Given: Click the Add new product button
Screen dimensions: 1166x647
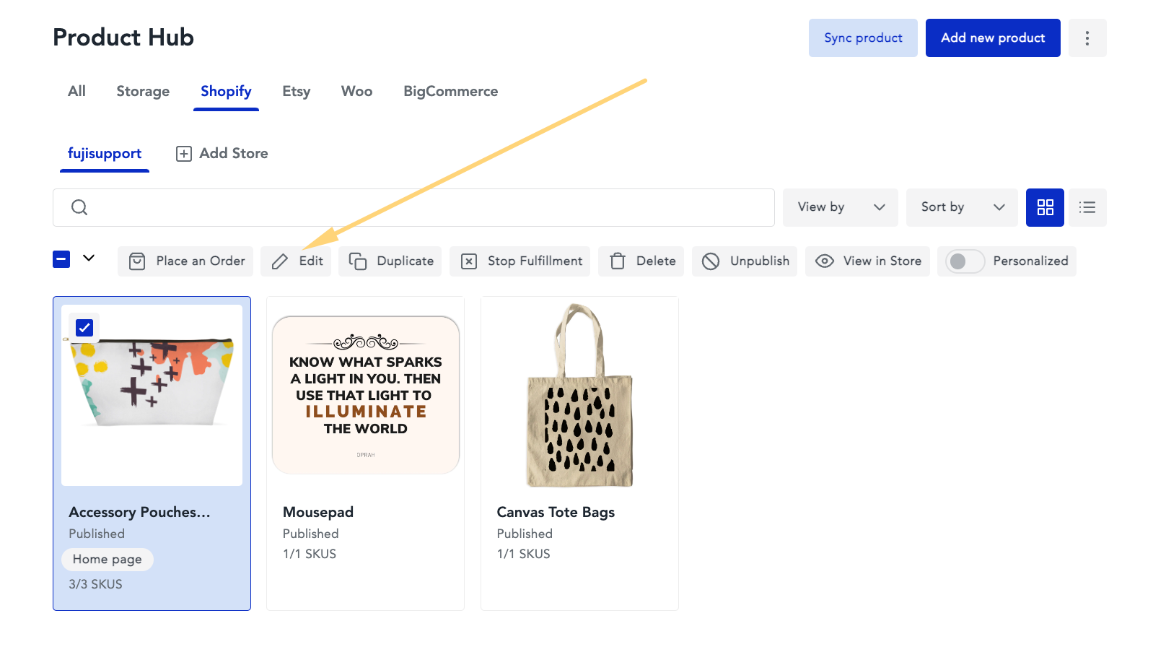Looking at the screenshot, I should coord(993,38).
